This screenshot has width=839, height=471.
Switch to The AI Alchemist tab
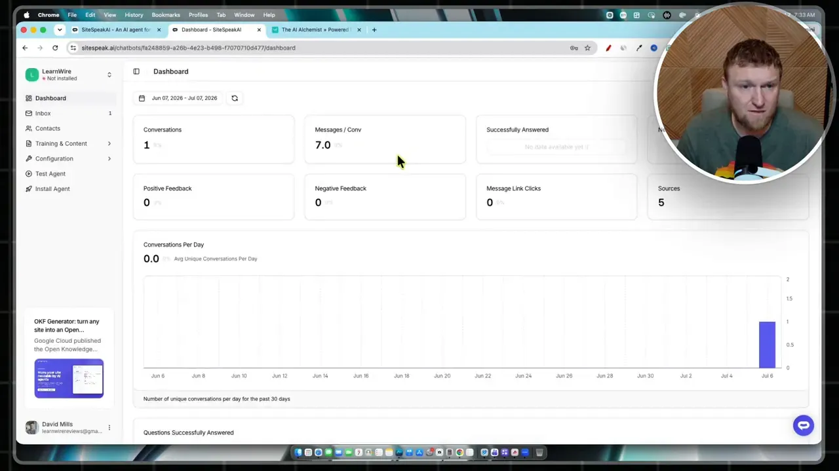pyautogui.click(x=316, y=29)
